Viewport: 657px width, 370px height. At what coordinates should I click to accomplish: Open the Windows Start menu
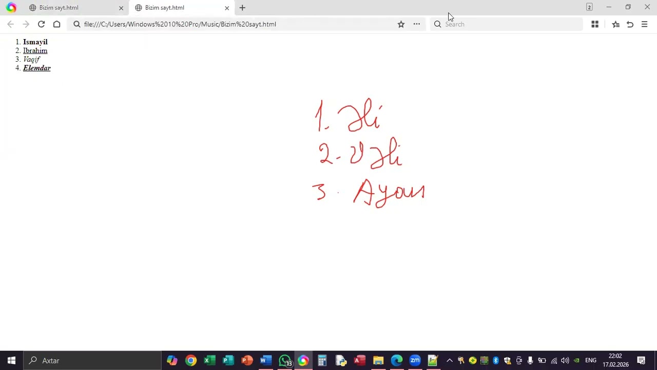(11, 361)
